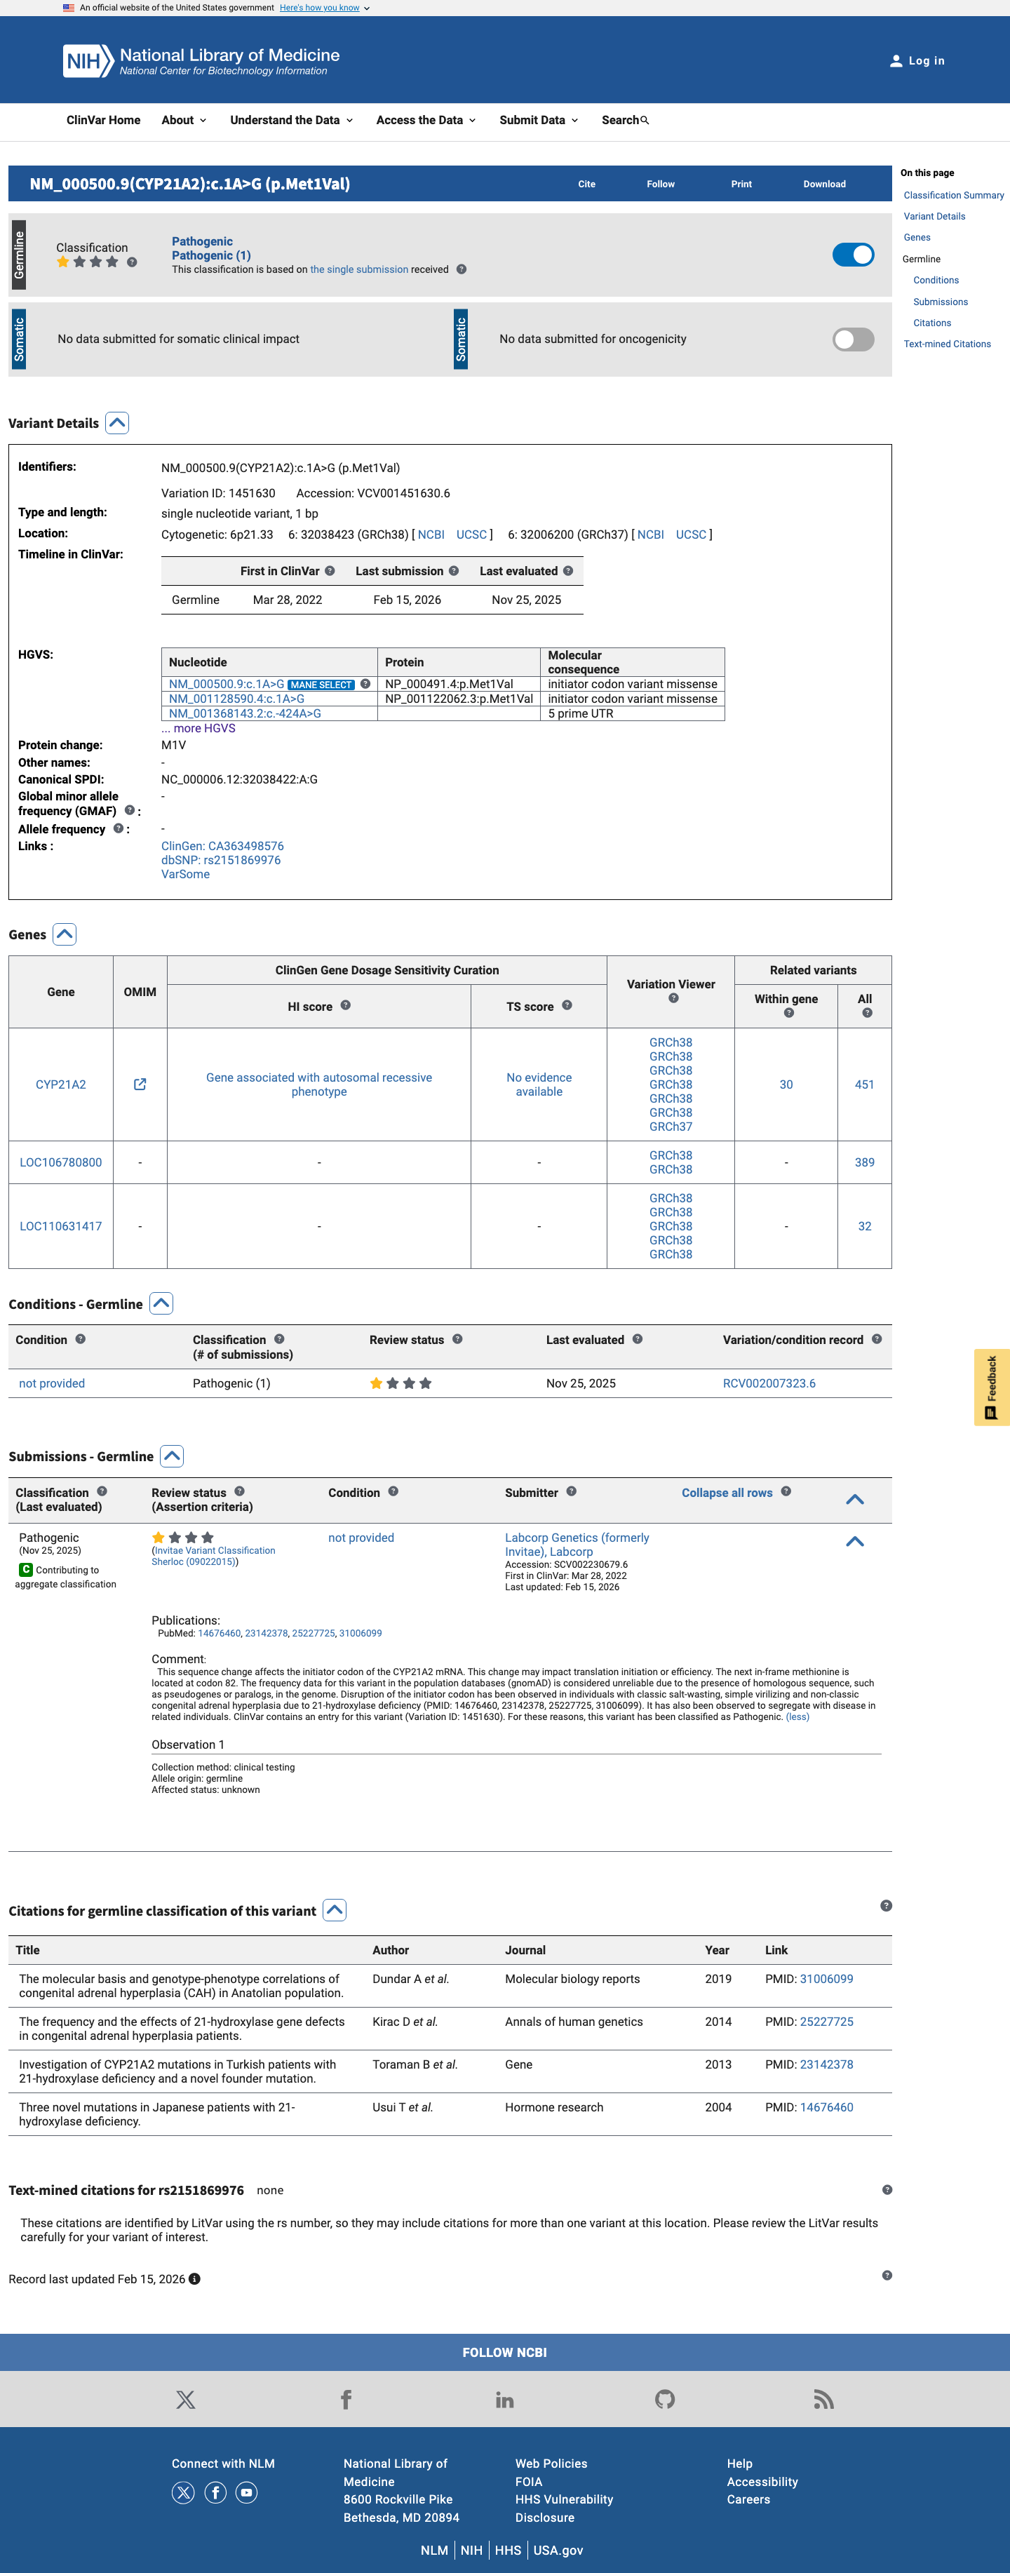Click help icon beside First in ClinVar
The height and width of the screenshot is (2573, 1010).
pyautogui.click(x=330, y=571)
